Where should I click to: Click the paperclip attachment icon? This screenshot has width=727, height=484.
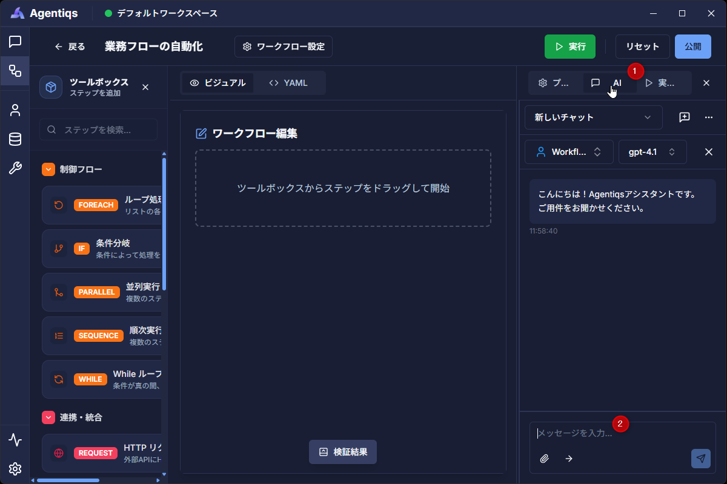(x=544, y=459)
